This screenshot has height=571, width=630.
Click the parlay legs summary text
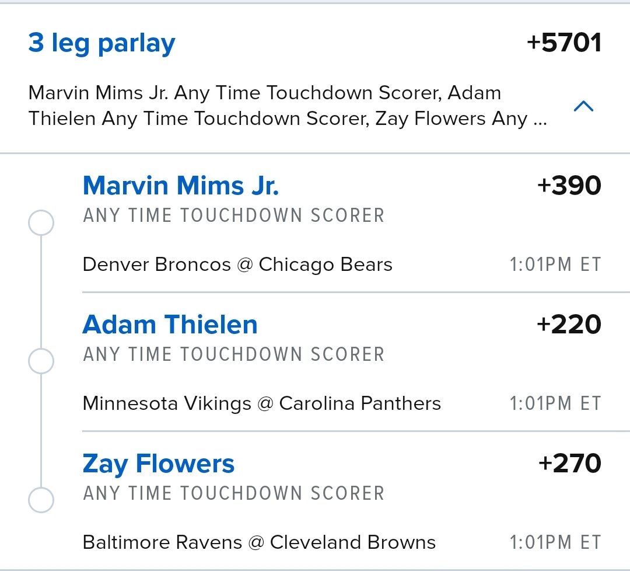click(288, 106)
